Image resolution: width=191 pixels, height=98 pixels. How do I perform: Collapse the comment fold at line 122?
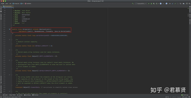12,60
